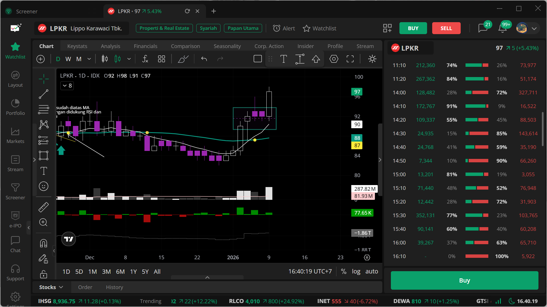Click the undo arrow in toolbar
Screen dimensions: 547x307
[x=204, y=59]
